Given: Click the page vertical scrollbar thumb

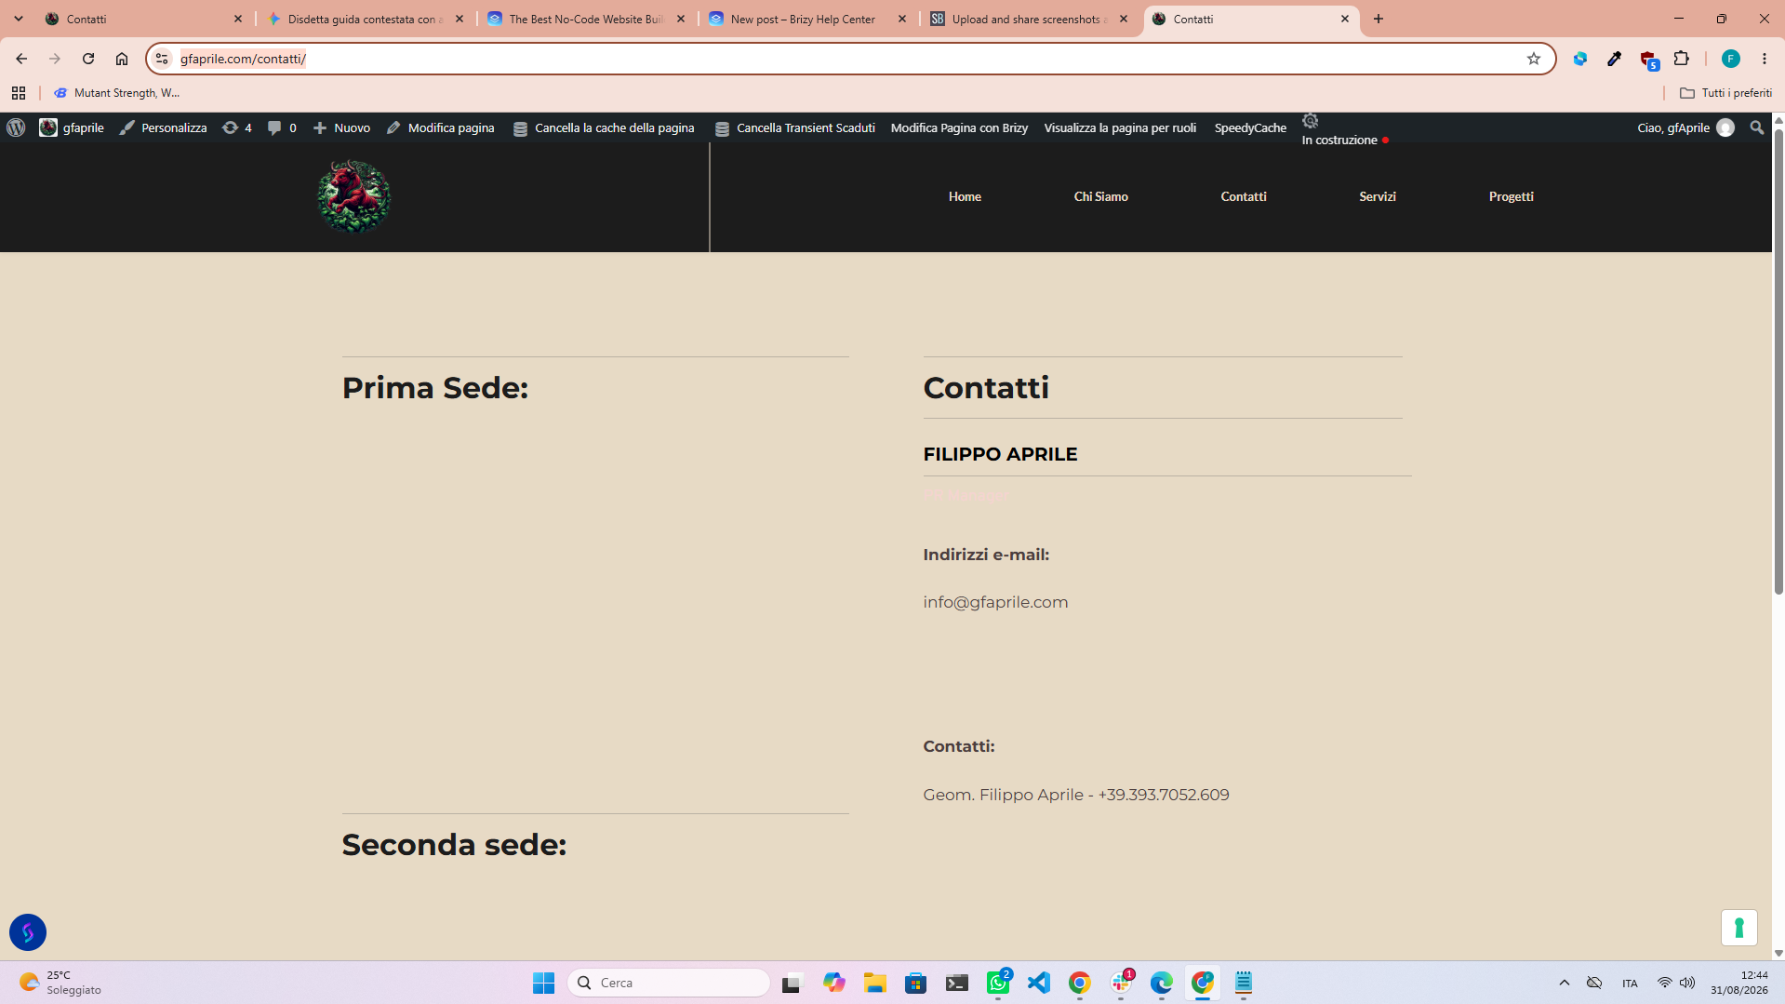Looking at the screenshot, I should pyautogui.click(x=1778, y=361).
